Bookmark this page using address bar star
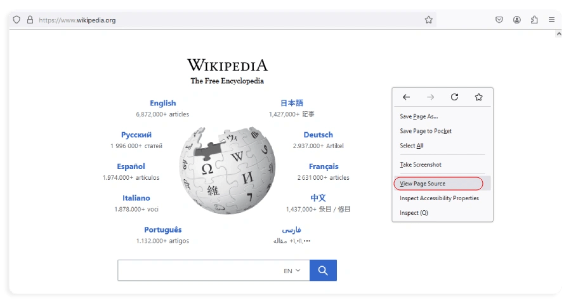571x305 pixels. point(429,20)
